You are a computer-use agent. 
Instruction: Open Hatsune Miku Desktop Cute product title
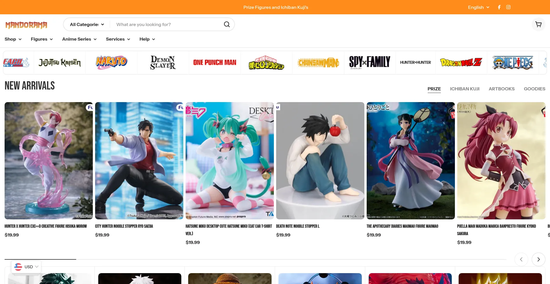[x=229, y=230]
